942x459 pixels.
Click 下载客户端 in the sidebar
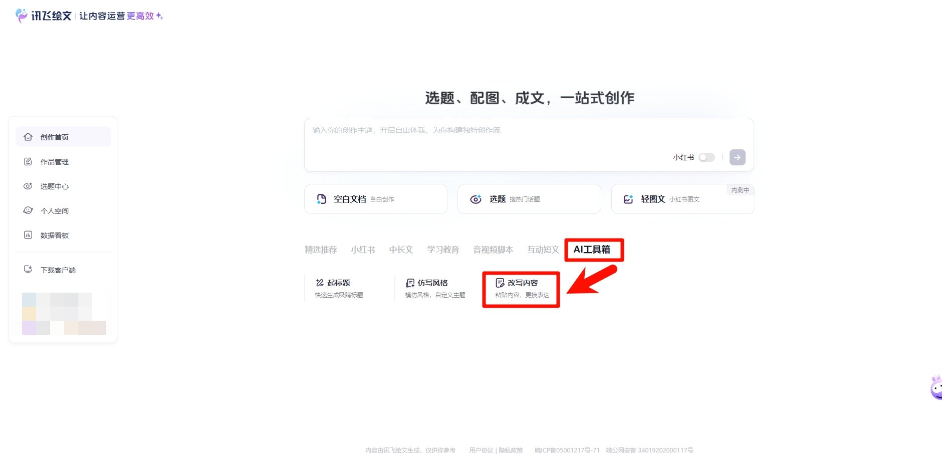click(56, 269)
